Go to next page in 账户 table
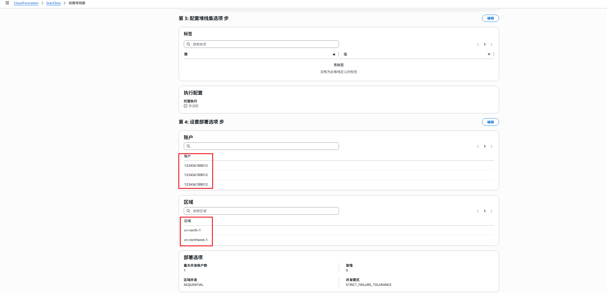This screenshot has height=293, width=607. (491, 147)
